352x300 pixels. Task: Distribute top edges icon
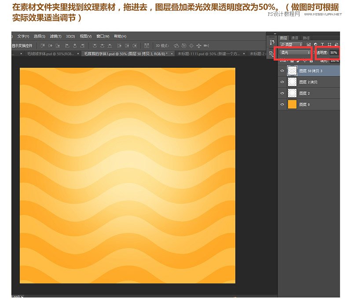95,46
